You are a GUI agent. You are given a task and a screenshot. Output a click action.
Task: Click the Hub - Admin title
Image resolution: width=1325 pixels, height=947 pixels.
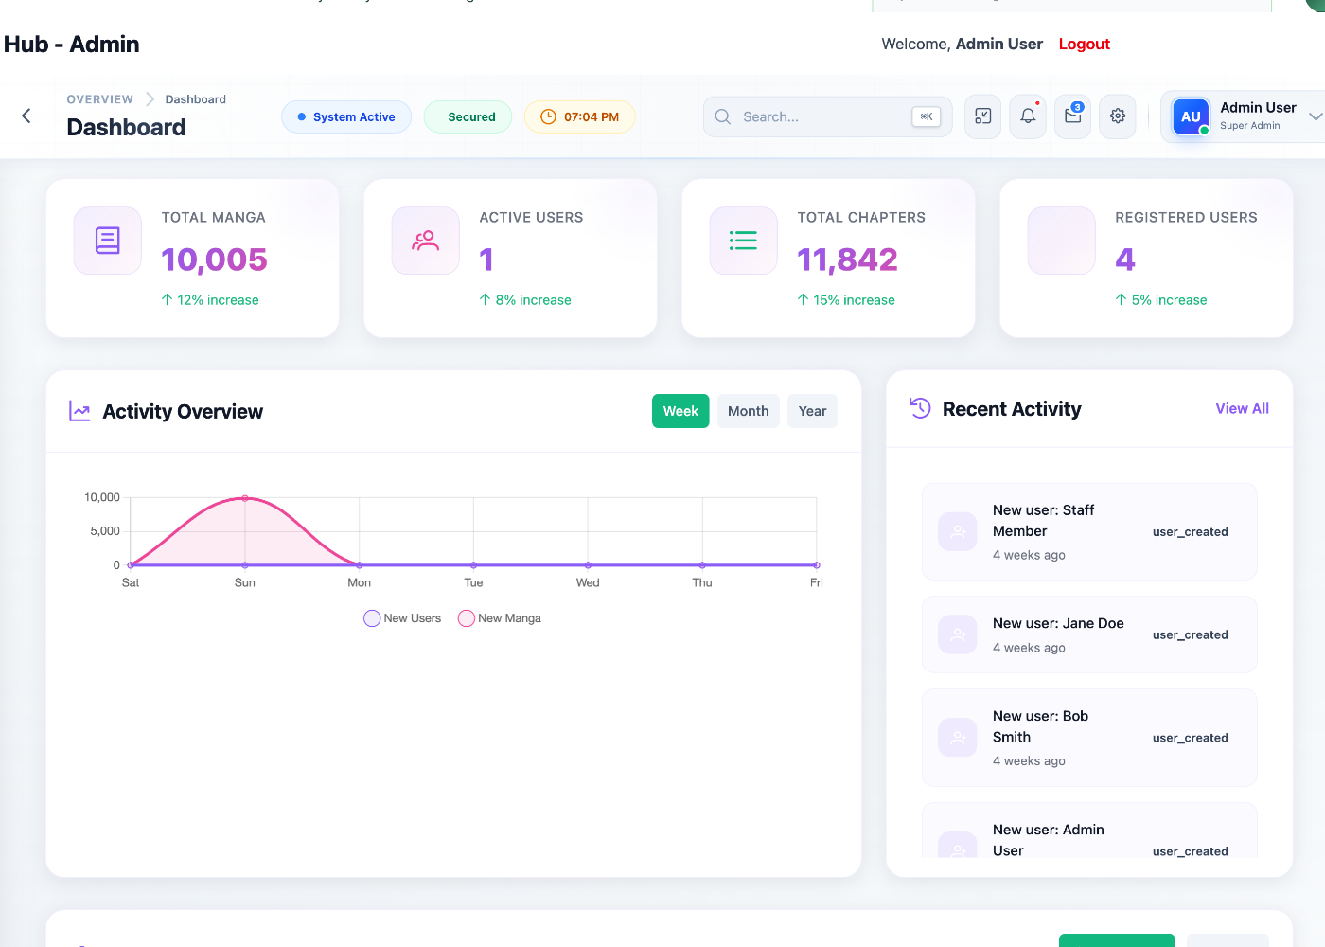pyautogui.click(x=72, y=45)
